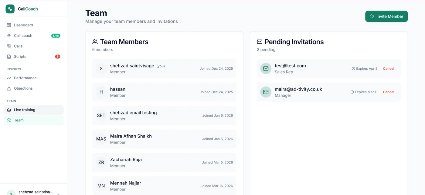
Task: Open the Dashboard page
Action: point(33,25)
